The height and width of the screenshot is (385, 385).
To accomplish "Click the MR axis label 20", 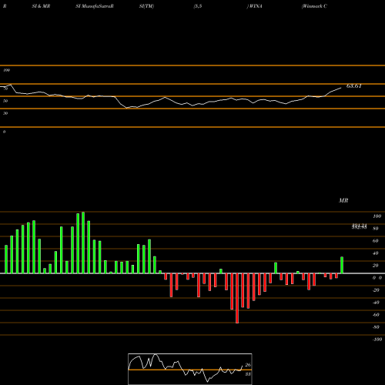I will tap(376, 266).
